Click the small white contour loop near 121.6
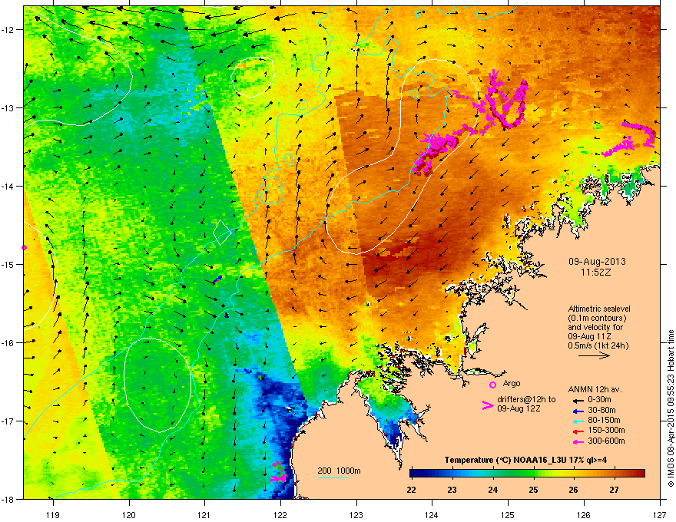This screenshot has width=676, height=522. pyautogui.click(x=253, y=77)
